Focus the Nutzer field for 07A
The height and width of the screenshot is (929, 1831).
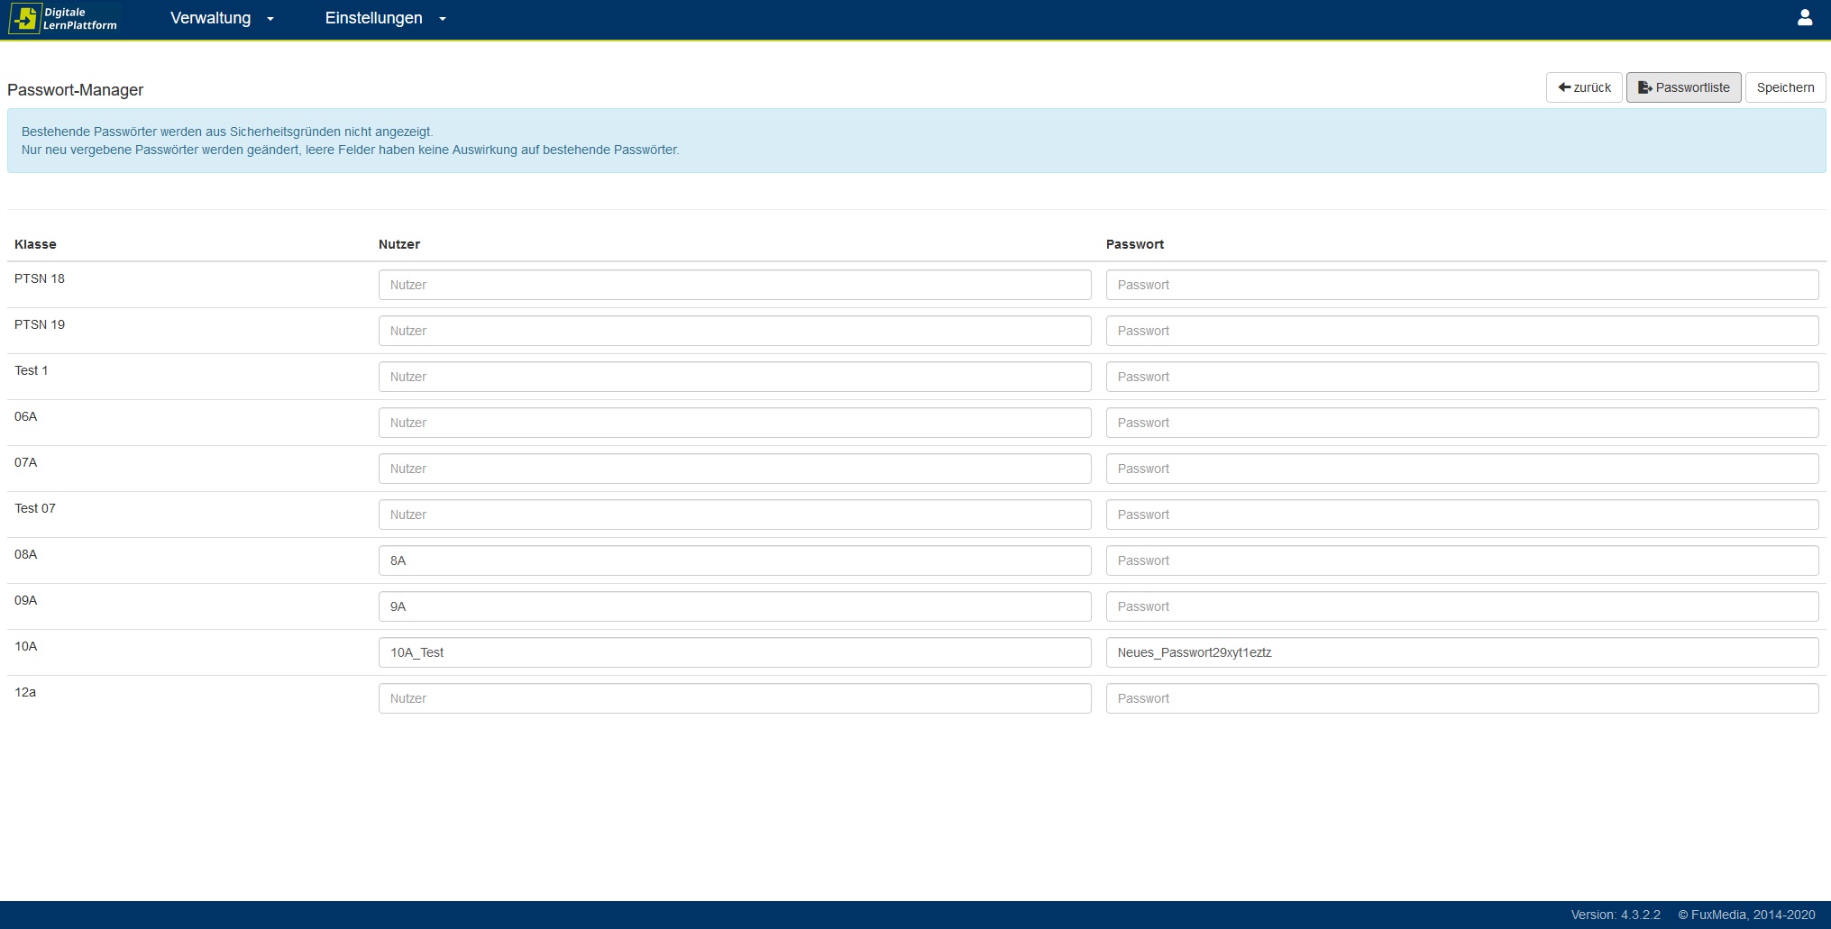(735, 469)
